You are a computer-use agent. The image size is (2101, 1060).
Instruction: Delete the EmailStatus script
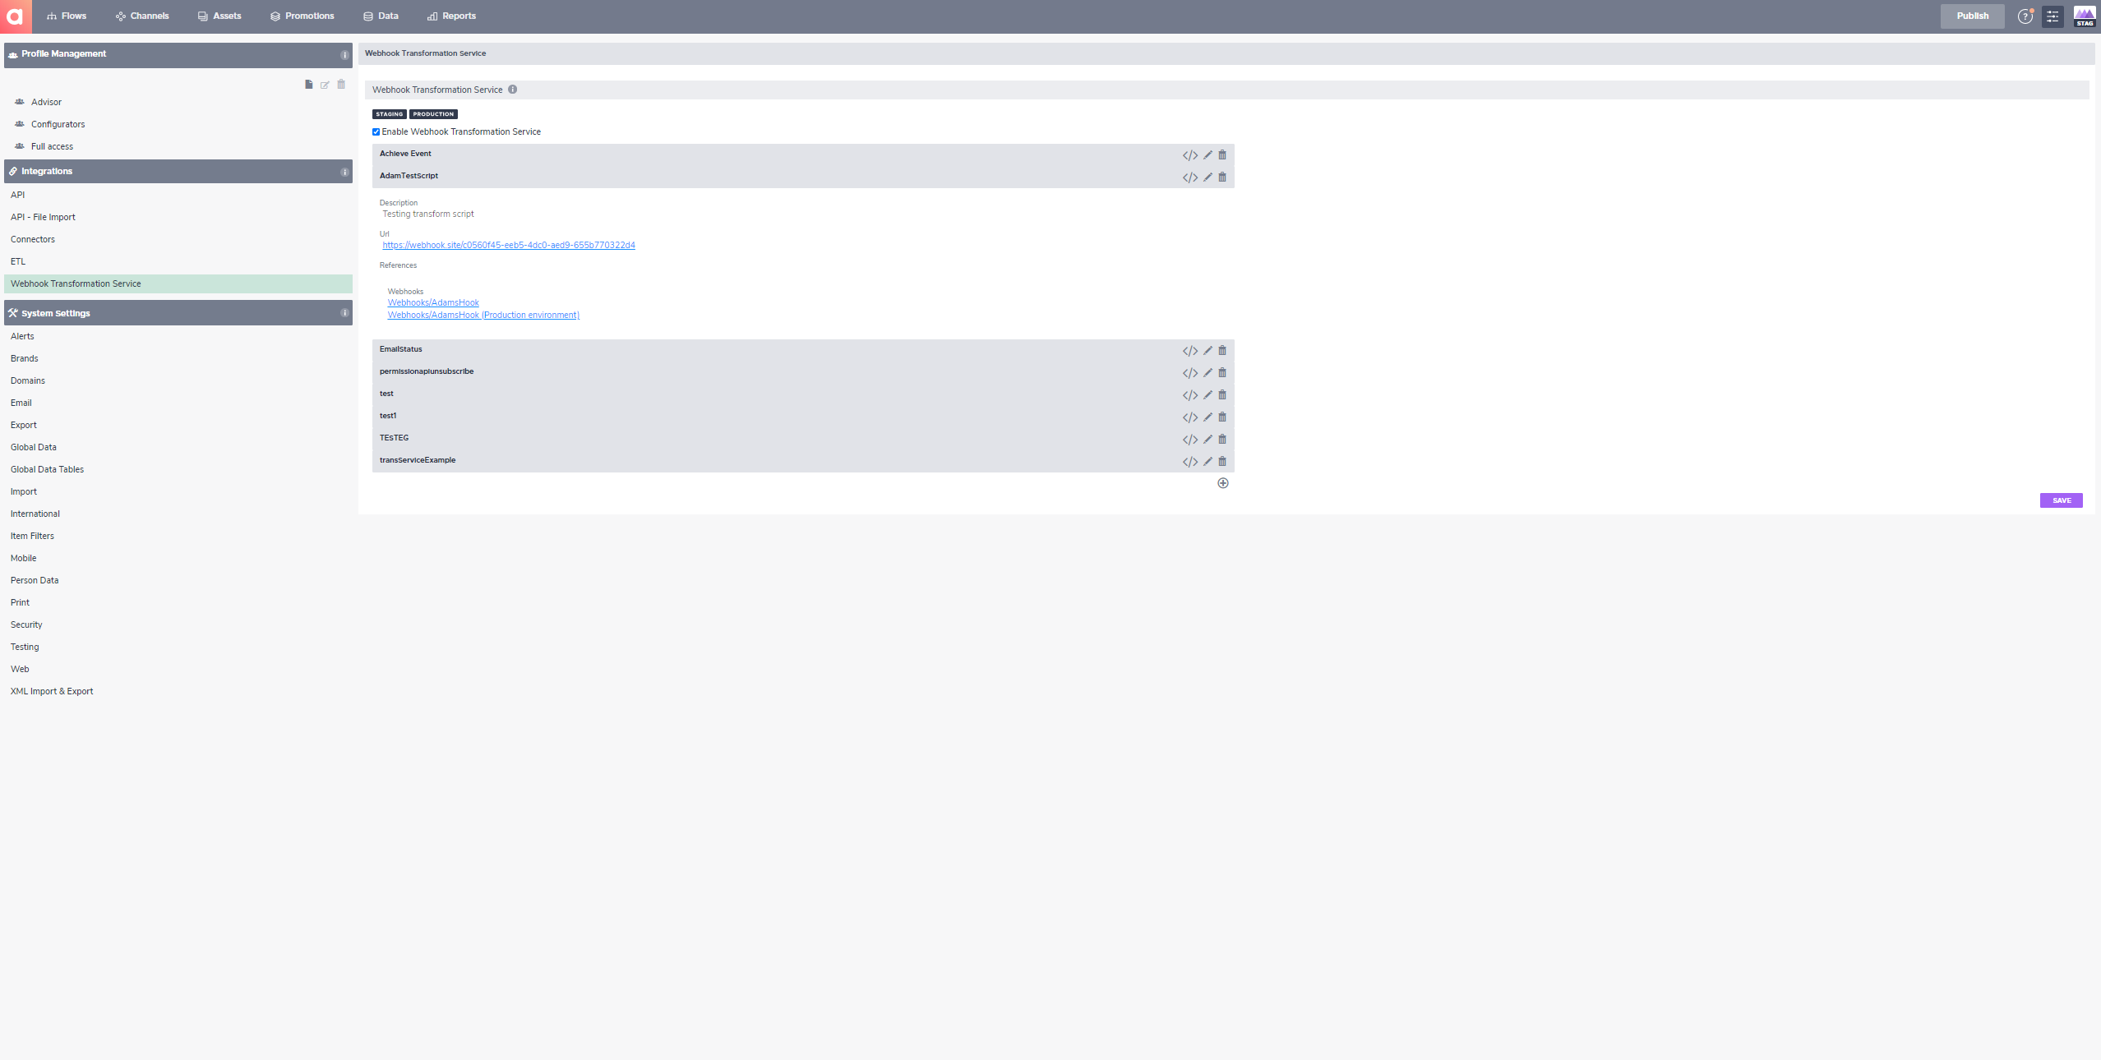[1222, 351]
